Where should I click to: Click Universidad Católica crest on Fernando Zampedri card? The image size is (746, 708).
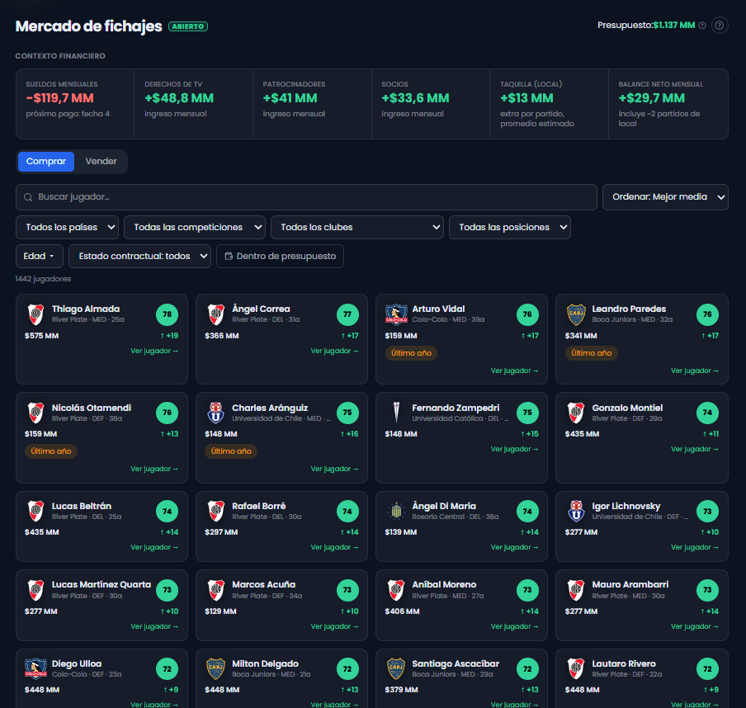coord(396,413)
